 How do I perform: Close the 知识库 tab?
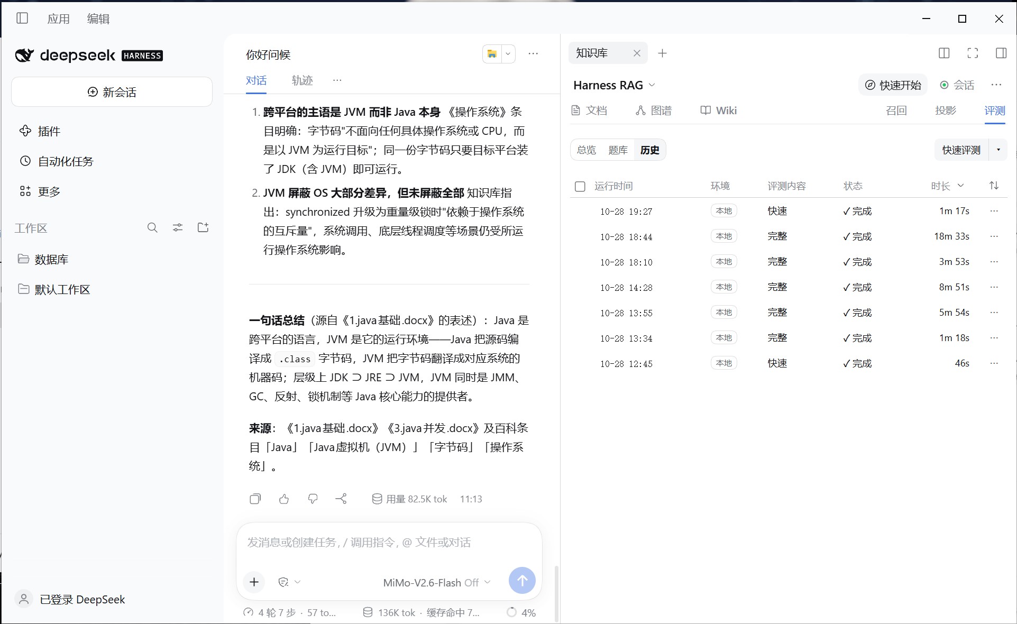click(x=637, y=53)
